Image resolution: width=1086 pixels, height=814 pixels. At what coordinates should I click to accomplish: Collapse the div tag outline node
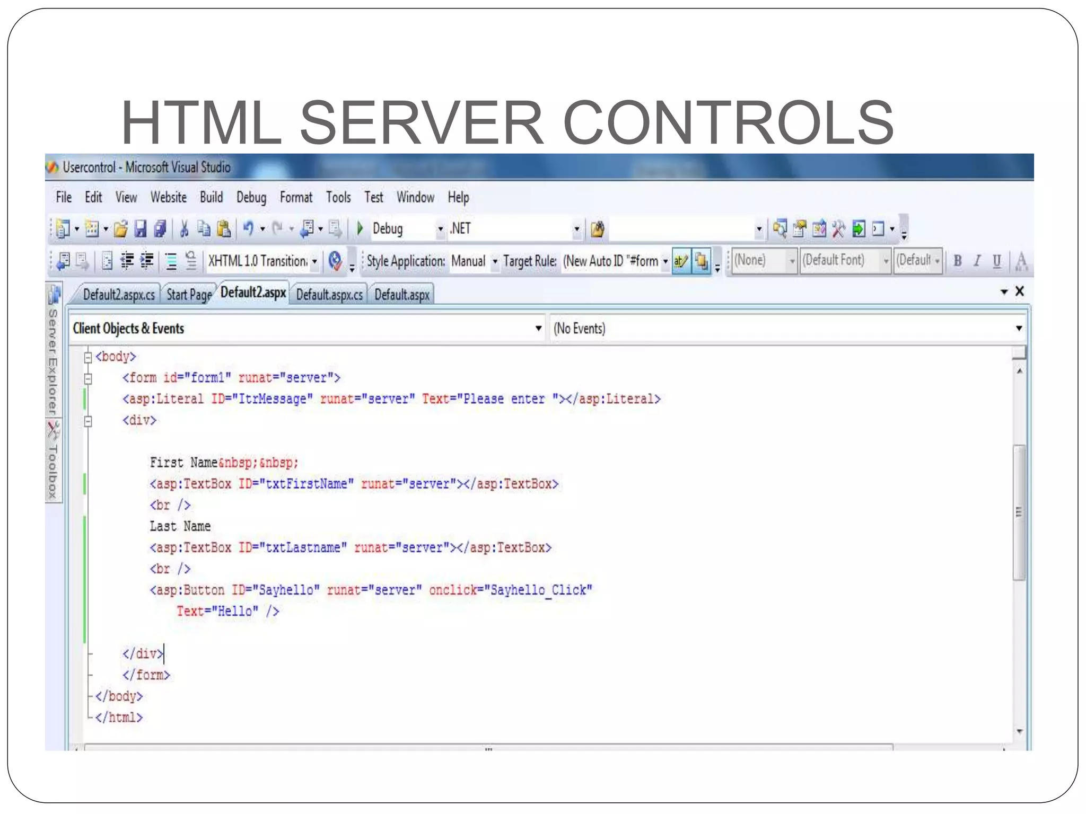pyautogui.click(x=88, y=421)
